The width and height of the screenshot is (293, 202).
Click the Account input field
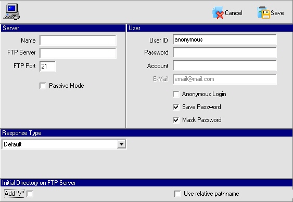click(x=225, y=65)
